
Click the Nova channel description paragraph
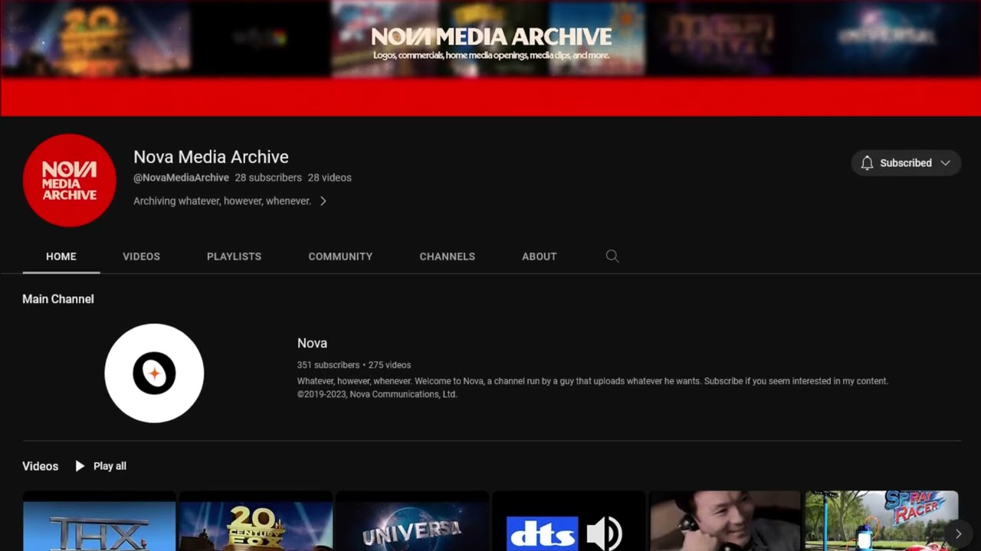pos(592,387)
